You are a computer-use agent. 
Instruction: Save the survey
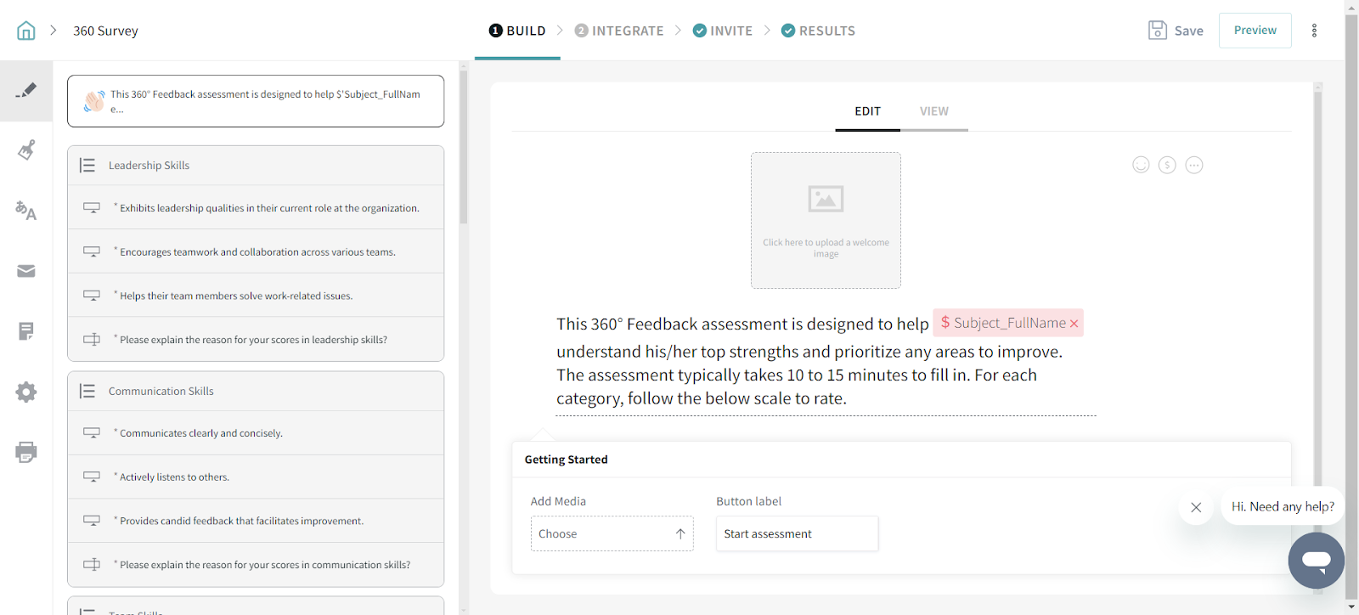(x=1176, y=31)
